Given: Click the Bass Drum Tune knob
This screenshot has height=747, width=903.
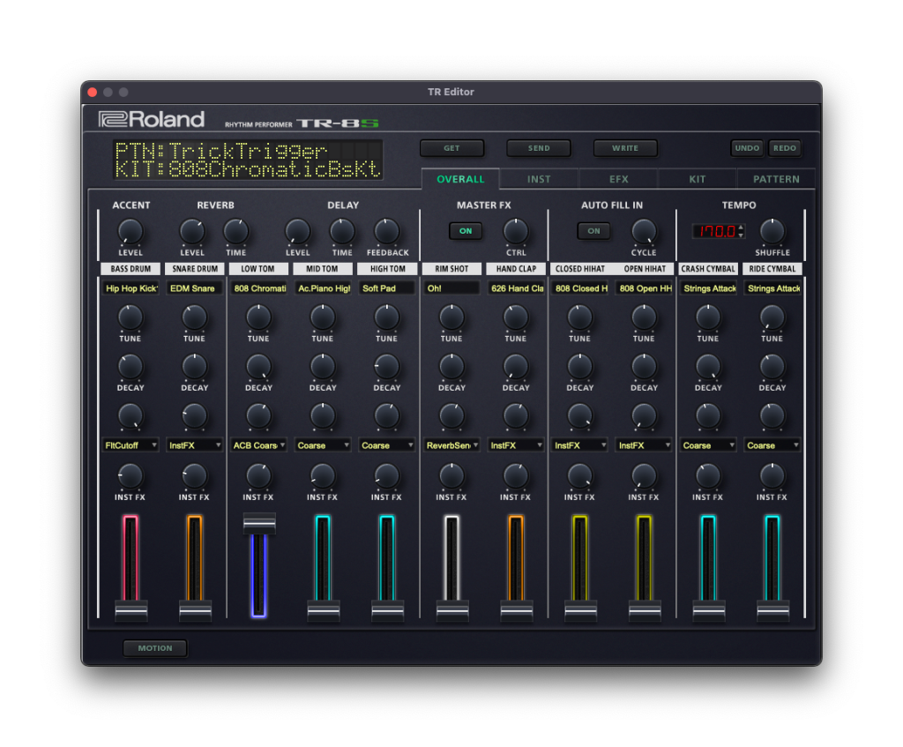Looking at the screenshot, I should (130, 317).
